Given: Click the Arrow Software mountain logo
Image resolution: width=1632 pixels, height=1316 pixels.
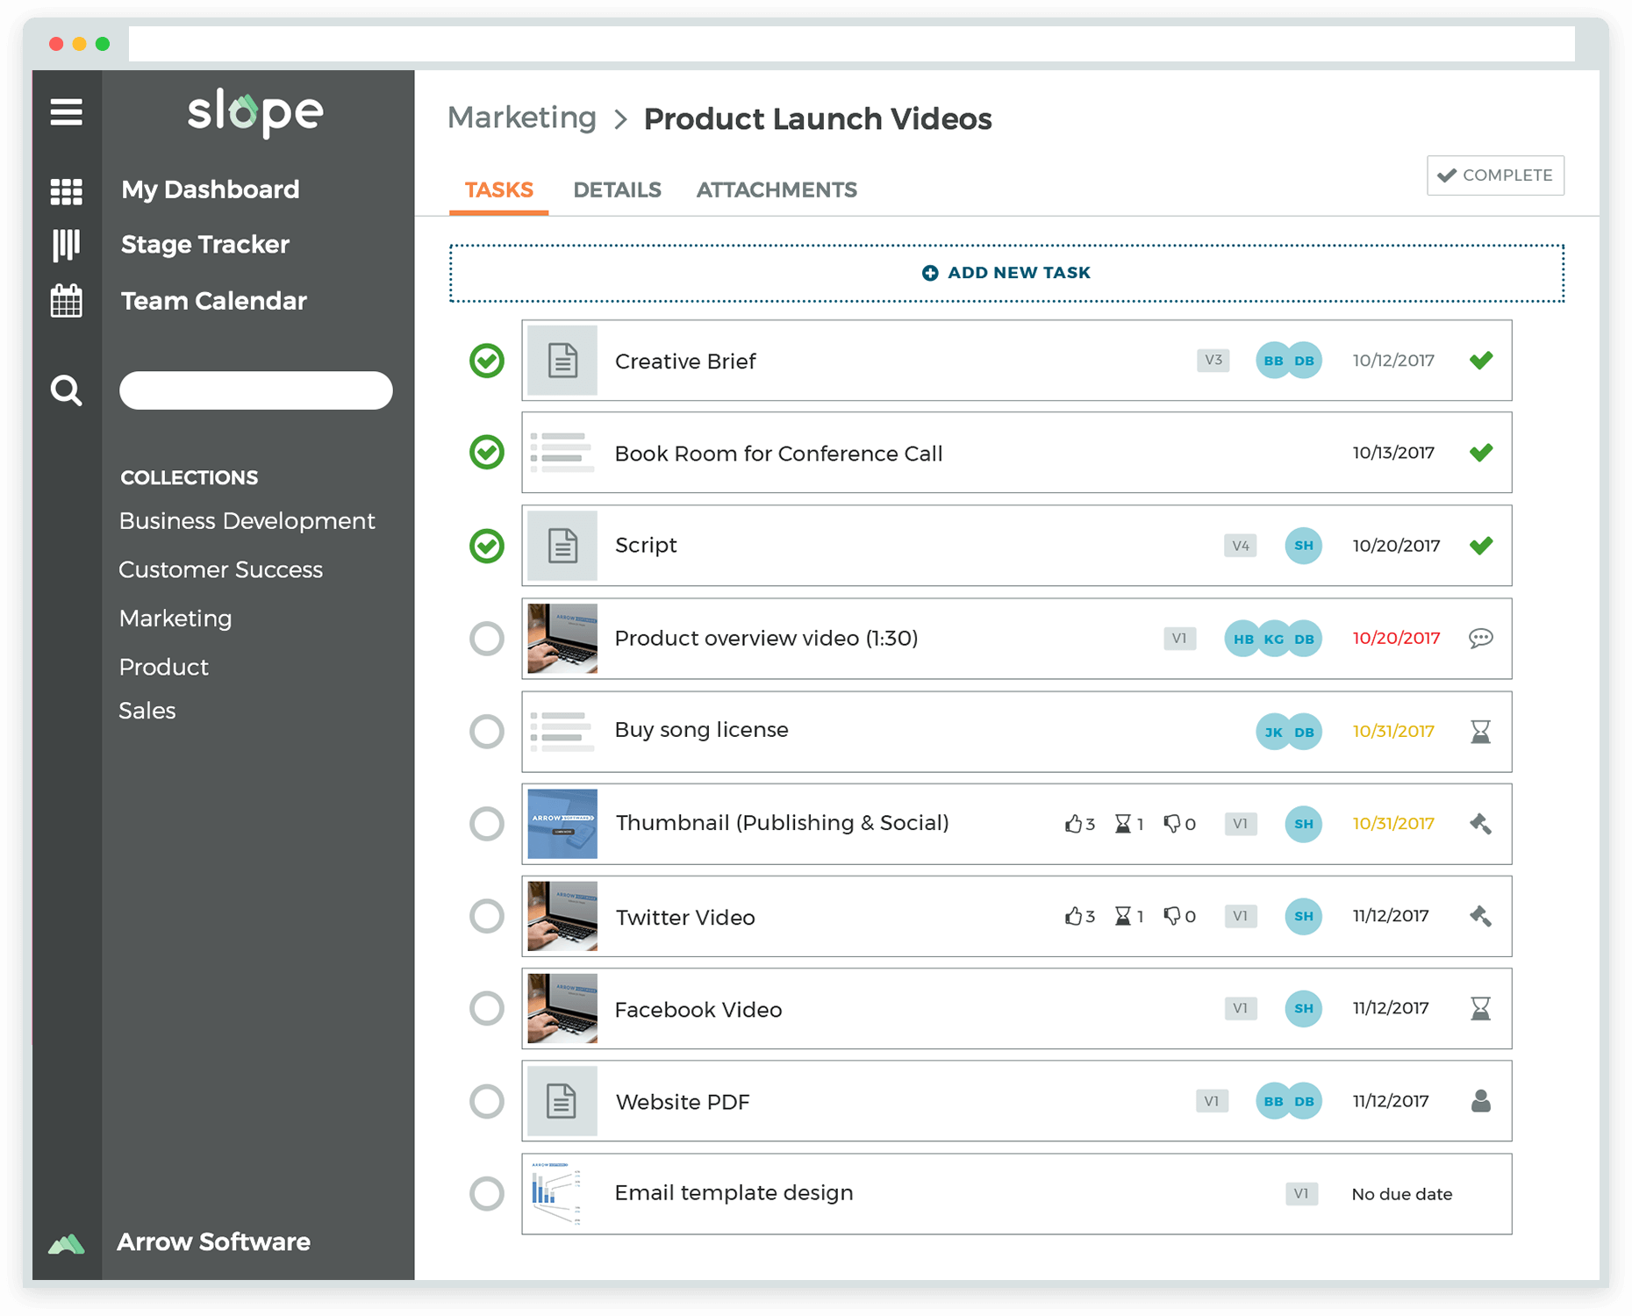Looking at the screenshot, I should point(67,1242).
